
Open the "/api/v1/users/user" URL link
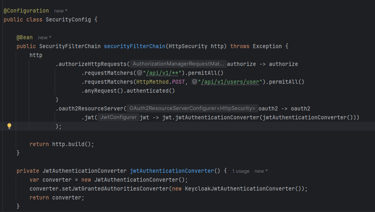click(230, 82)
